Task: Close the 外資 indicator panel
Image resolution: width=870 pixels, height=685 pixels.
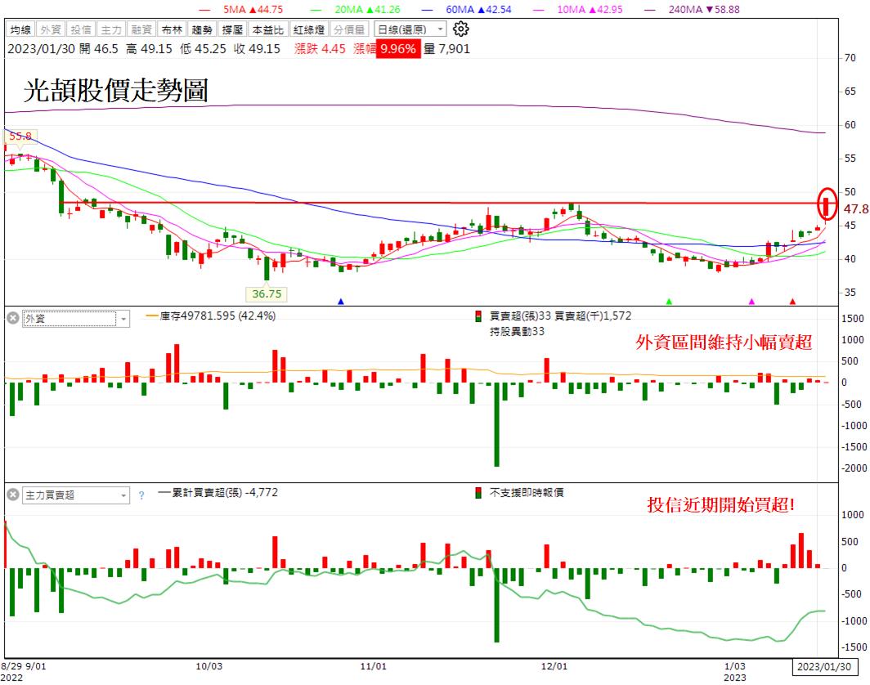Action: [13, 318]
